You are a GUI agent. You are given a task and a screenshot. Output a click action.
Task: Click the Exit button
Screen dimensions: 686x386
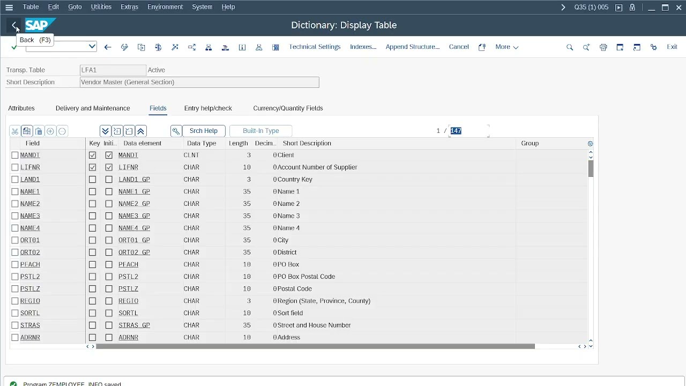click(672, 47)
